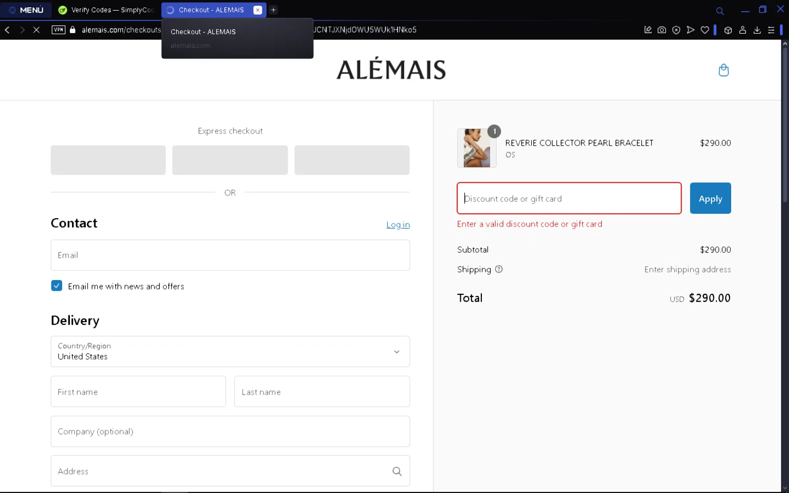
Task: Click the send flow arrow icon
Action: coord(691,30)
